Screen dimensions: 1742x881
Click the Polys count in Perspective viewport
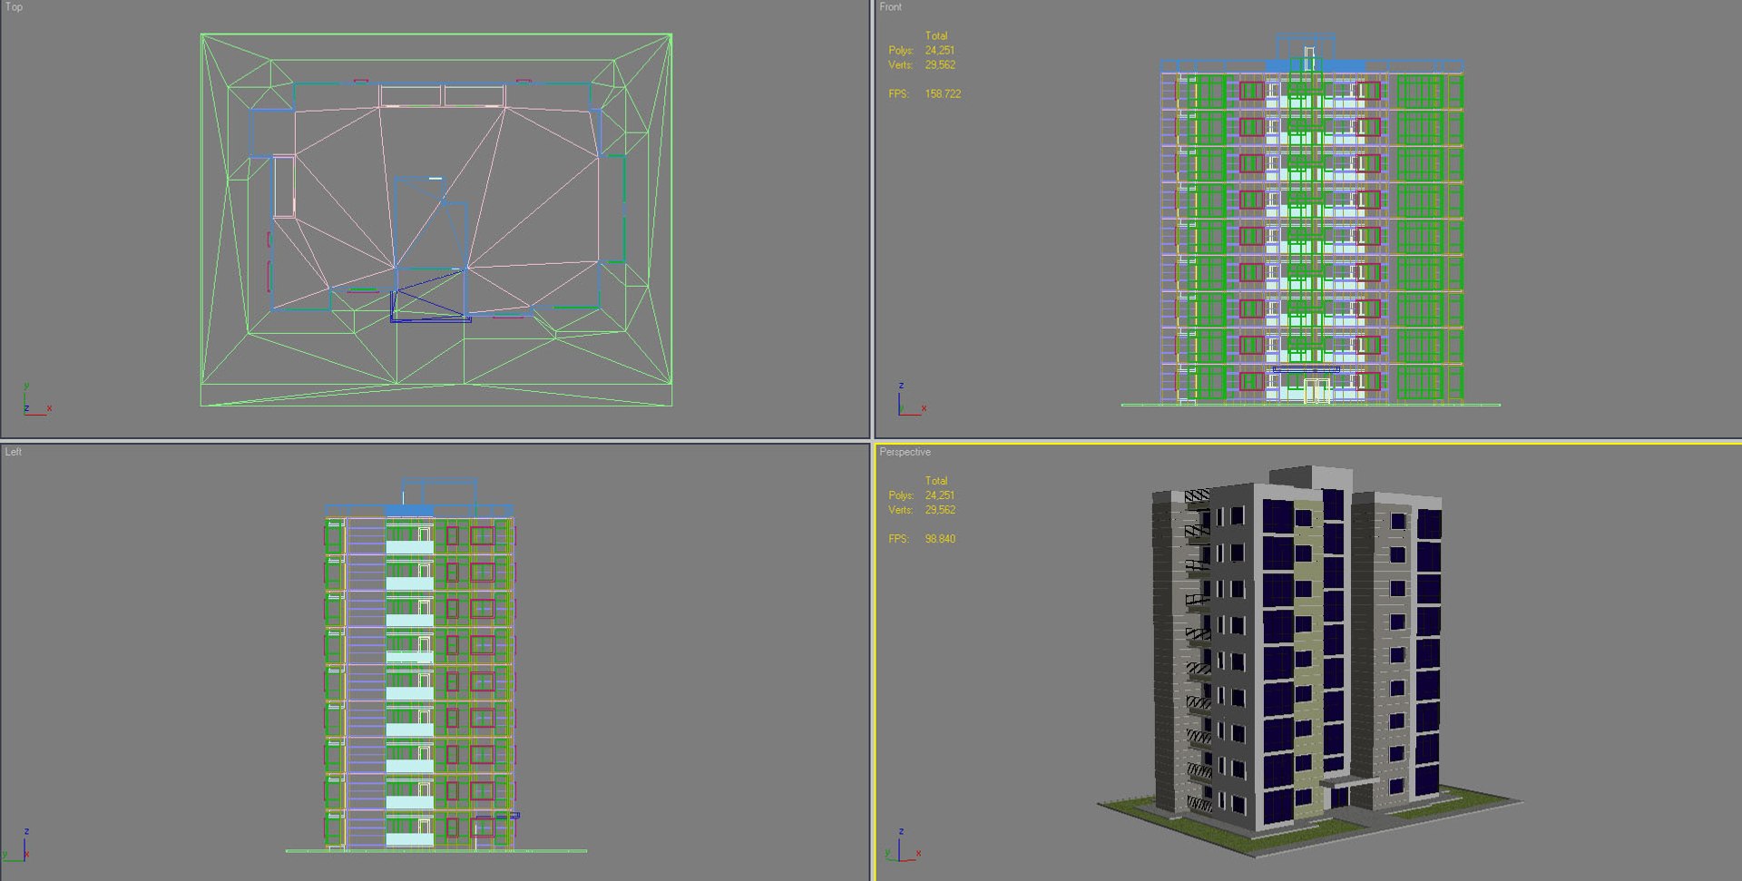coord(939,495)
